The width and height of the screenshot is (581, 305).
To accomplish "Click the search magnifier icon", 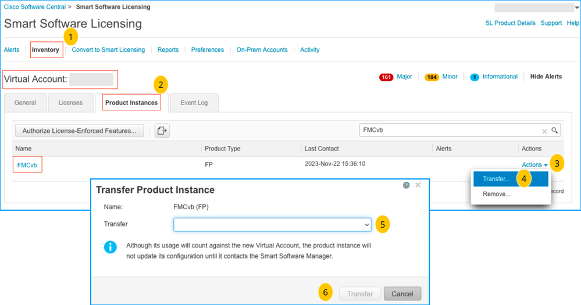I will pyautogui.click(x=554, y=130).
